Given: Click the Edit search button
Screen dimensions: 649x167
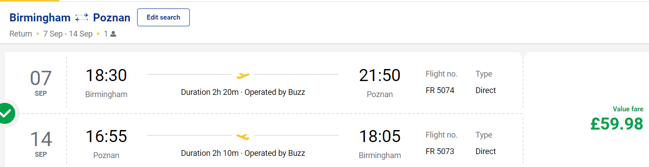Looking at the screenshot, I should coord(163,17).
